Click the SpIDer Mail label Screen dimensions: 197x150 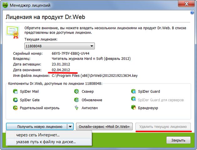coord(29,91)
